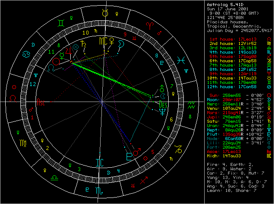Click the yellow MC glyph inside the chart

(102, 41)
